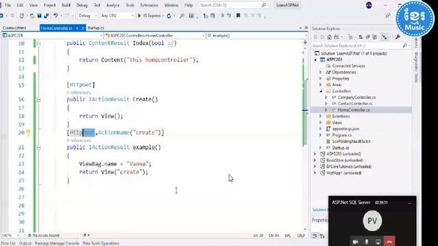Click the search magnifier in title bar
This screenshot has height=246, width=438.
(263, 5)
